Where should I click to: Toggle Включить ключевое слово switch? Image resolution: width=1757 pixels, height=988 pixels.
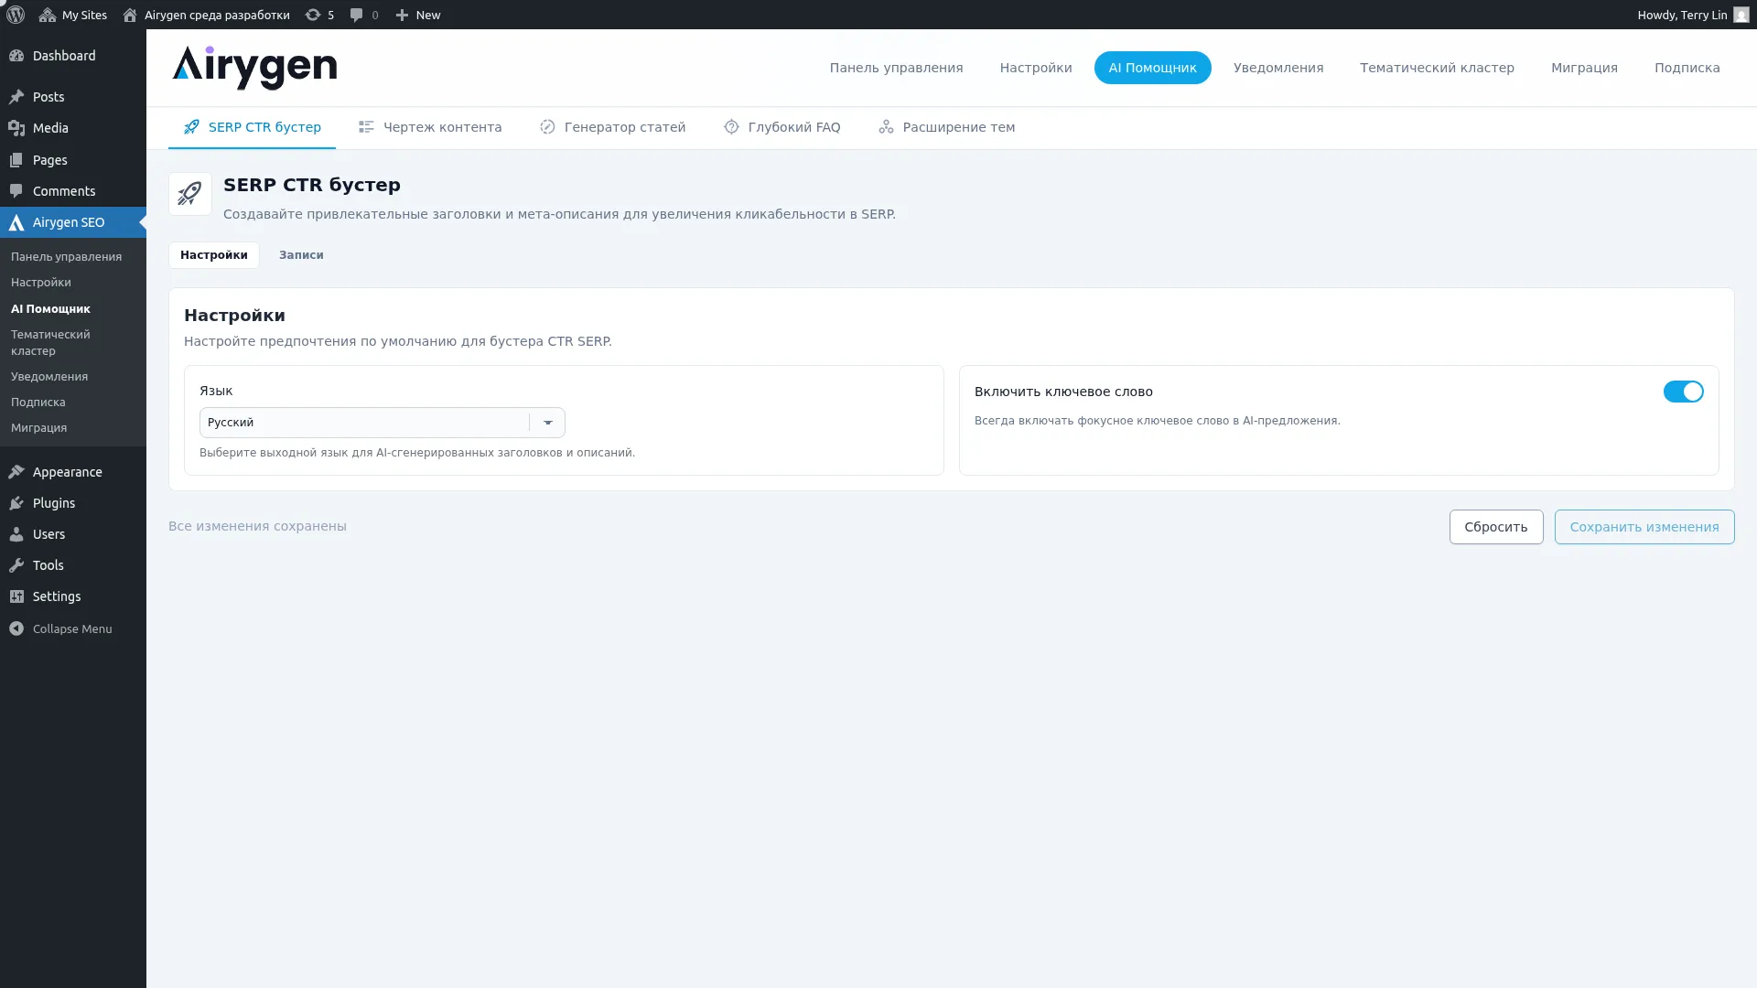tap(1683, 392)
